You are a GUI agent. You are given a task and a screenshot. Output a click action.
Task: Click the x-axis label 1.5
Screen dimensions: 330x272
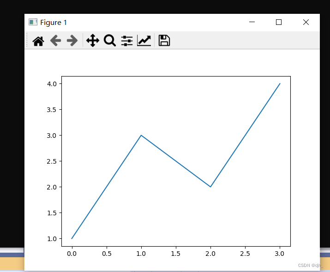click(176, 254)
